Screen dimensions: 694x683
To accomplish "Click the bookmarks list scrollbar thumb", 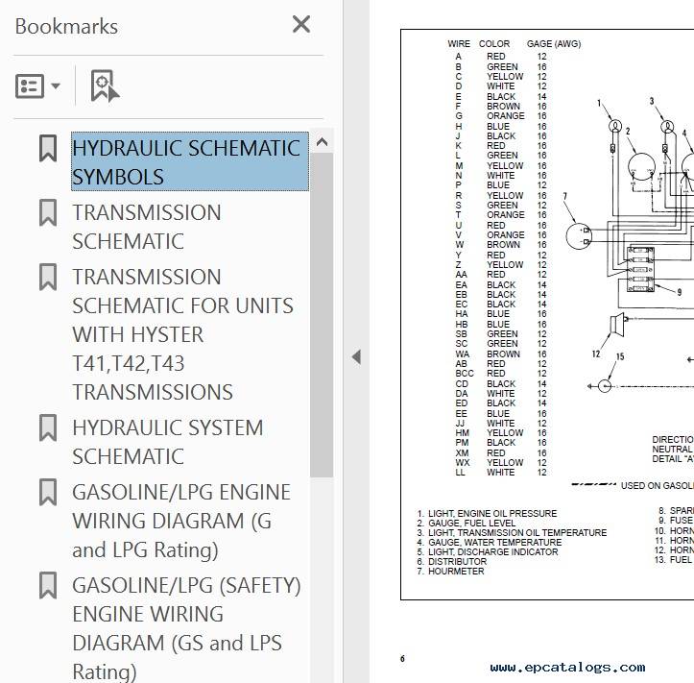I will point(322,315).
